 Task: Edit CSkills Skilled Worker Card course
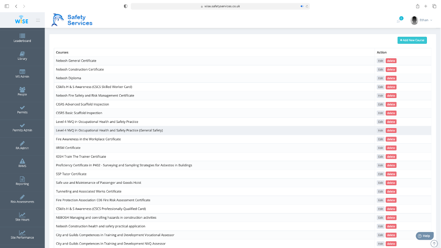pos(380,87)
